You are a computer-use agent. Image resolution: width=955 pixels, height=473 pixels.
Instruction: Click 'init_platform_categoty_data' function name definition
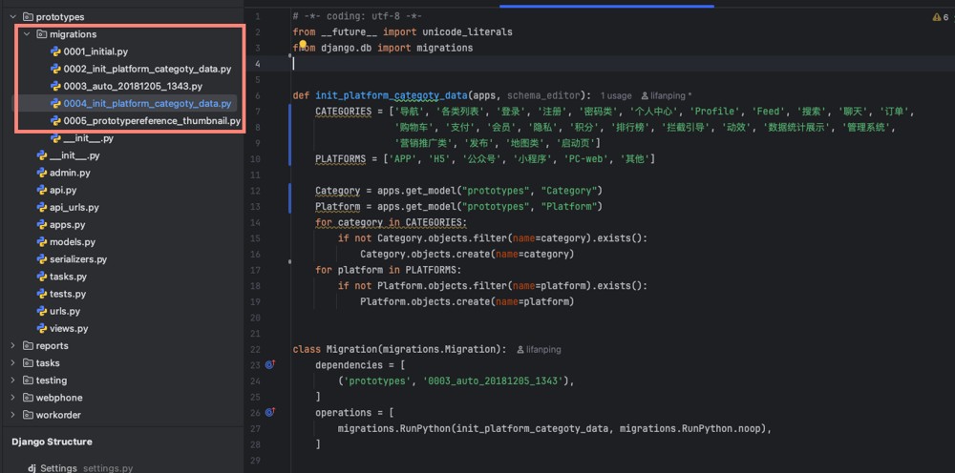(x=391, y=95)
